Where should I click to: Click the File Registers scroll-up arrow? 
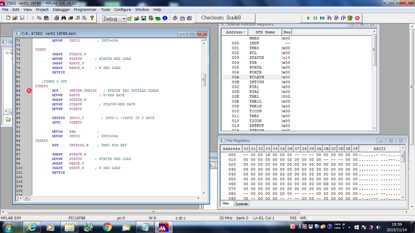[403, 148]
